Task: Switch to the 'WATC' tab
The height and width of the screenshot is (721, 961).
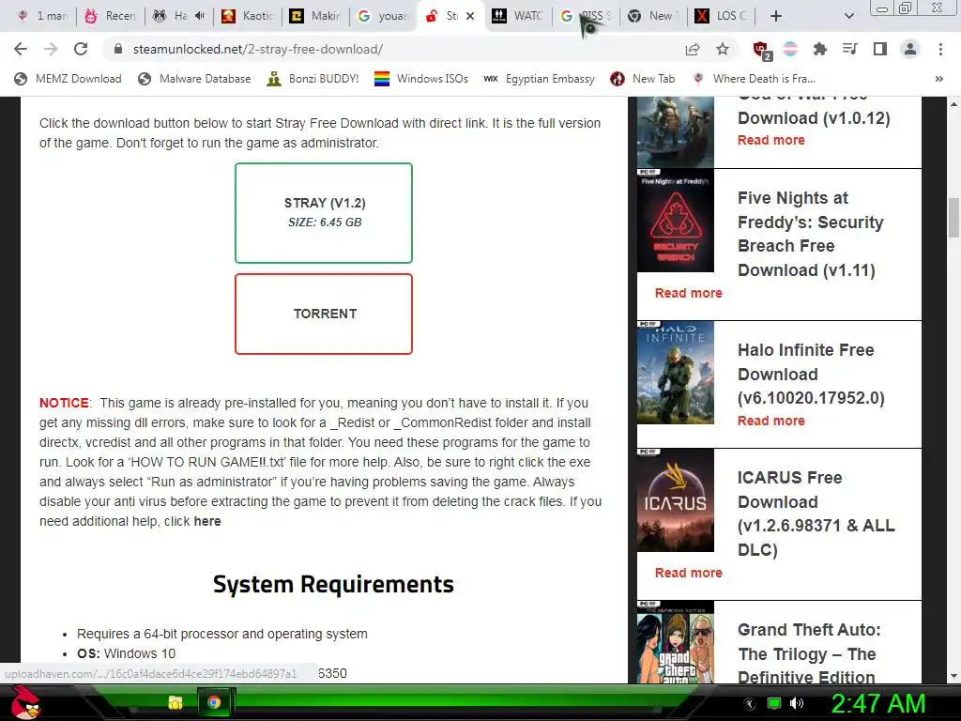Action: click(519, 16)
